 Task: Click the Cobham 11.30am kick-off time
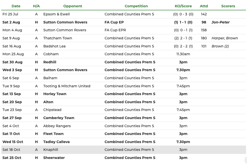click(183, 54)
